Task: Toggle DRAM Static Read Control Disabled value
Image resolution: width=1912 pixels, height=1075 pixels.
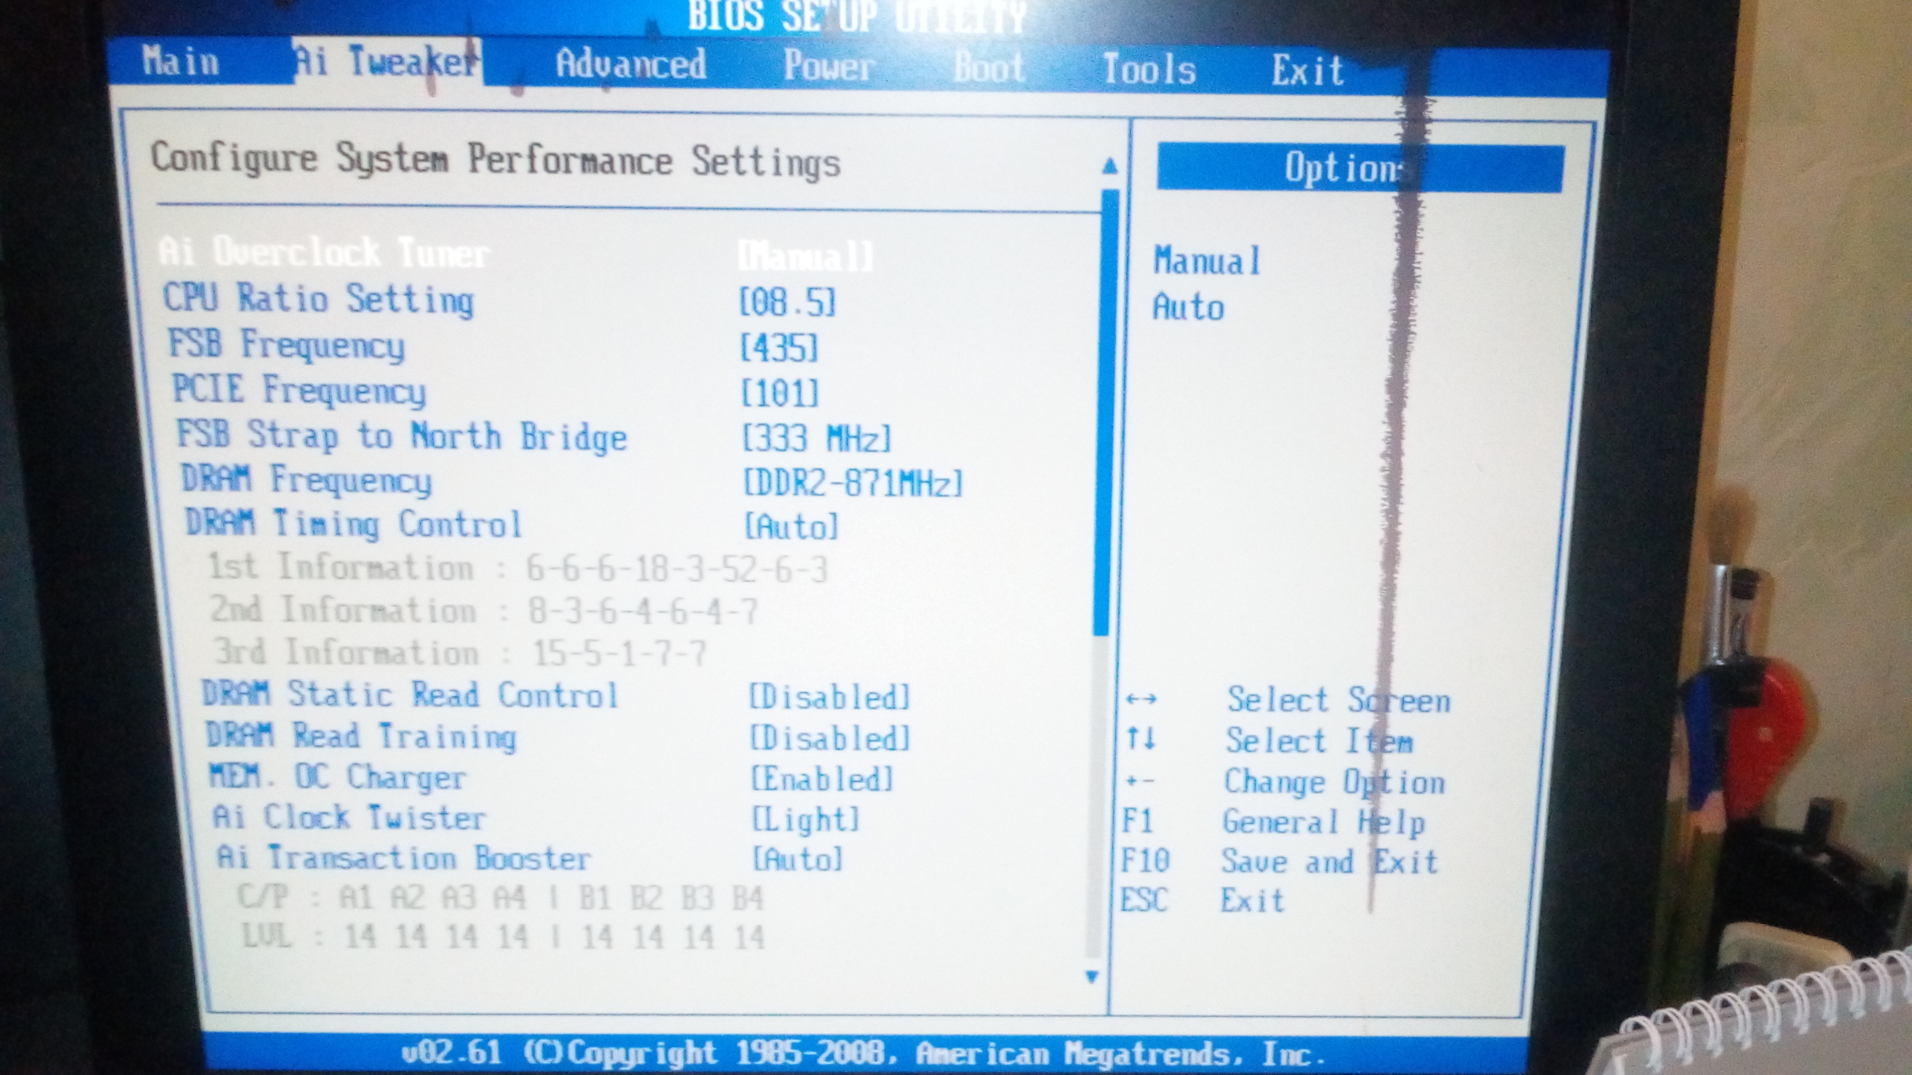Action: pyautogui.click(x=829, y=697)
